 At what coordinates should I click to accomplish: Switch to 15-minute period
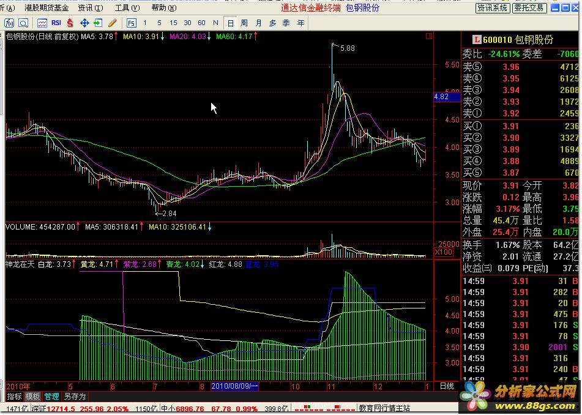point(173,23)
